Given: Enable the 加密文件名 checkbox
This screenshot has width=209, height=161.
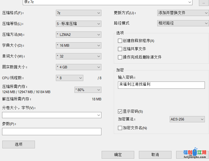Looking at the screenshot, I should coord(120,128).
